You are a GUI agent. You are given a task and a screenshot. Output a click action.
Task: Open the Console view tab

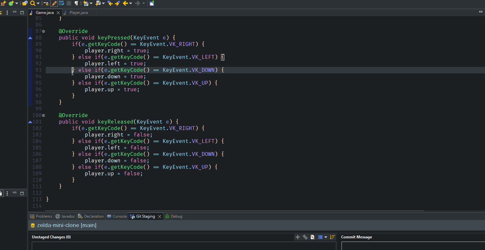pos(117,216)
